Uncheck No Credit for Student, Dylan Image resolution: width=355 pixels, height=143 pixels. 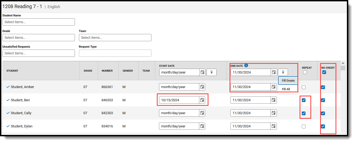click(323, 126)
